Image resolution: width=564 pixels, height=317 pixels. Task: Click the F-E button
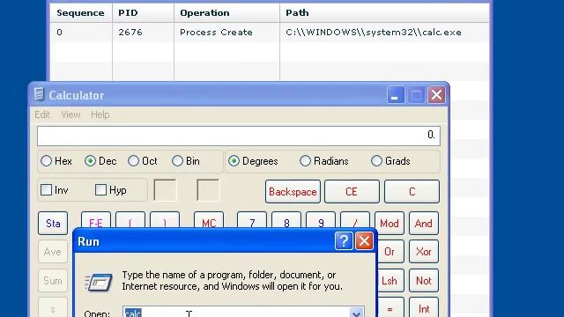tap(96, 220)
